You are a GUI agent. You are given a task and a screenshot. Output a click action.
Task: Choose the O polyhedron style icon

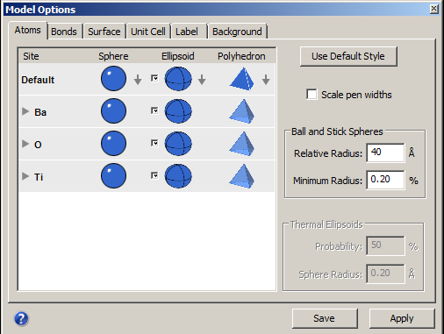pos(242,144)
